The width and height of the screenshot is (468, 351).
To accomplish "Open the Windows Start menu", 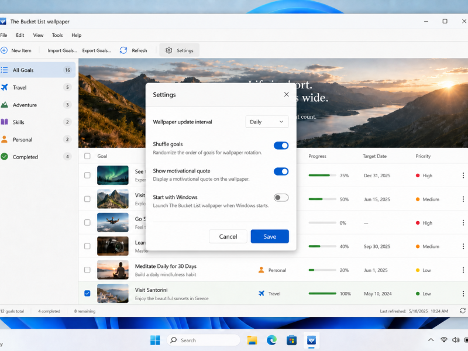I will pyautogui.click(x=155, y=340).
